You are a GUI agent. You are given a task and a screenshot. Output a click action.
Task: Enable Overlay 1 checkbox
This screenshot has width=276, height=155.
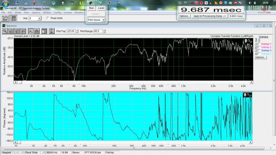click(x=259, y=44)
